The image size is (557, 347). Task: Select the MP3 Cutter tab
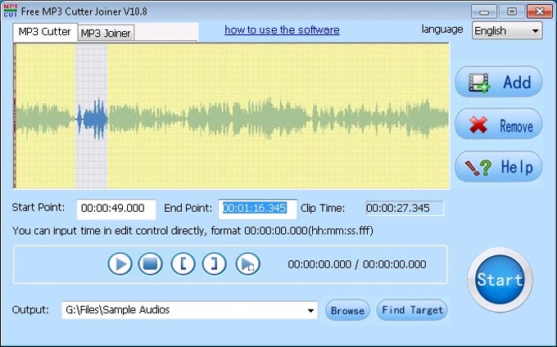click(x=45, y=32)
